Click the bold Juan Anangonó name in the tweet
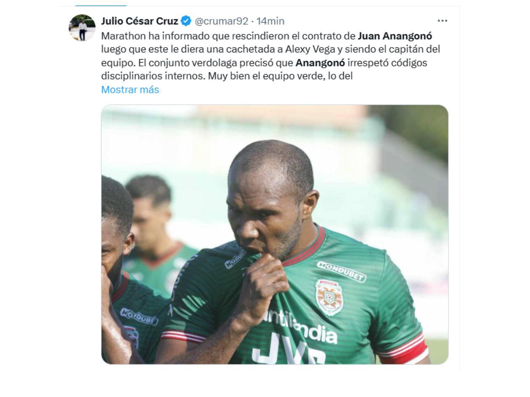This screenshot has width=530, height=397. click(395, 36)
